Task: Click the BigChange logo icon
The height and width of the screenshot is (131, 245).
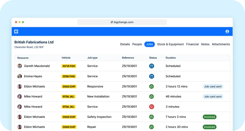Action: pos(16,32)
